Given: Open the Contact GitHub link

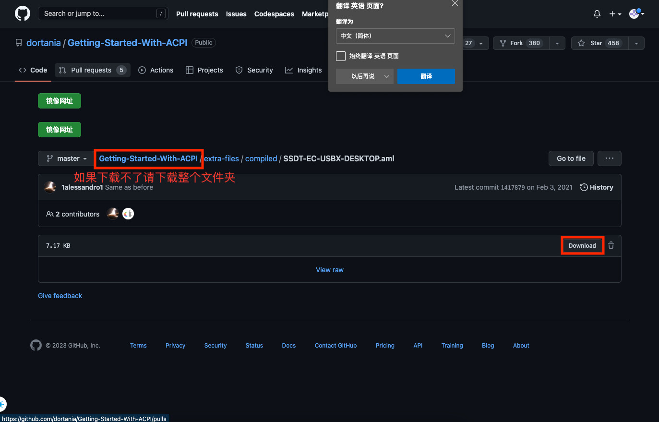Looking at the screenshot, I should pyautogui.click(x=336, y=346).
